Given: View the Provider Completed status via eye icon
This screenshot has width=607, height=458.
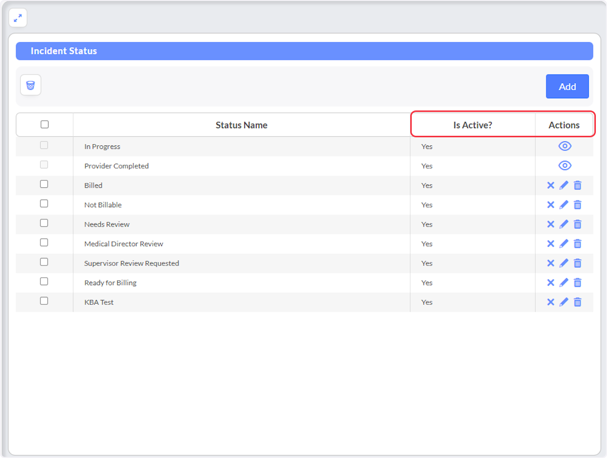Looking at the screenshot, I should [565, 166].
